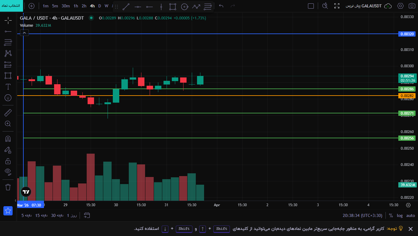Image resolution: width=418 pixels, height=236 pixels.
Task: Toggle lock all drawings
Action: (x=8, y=161)
